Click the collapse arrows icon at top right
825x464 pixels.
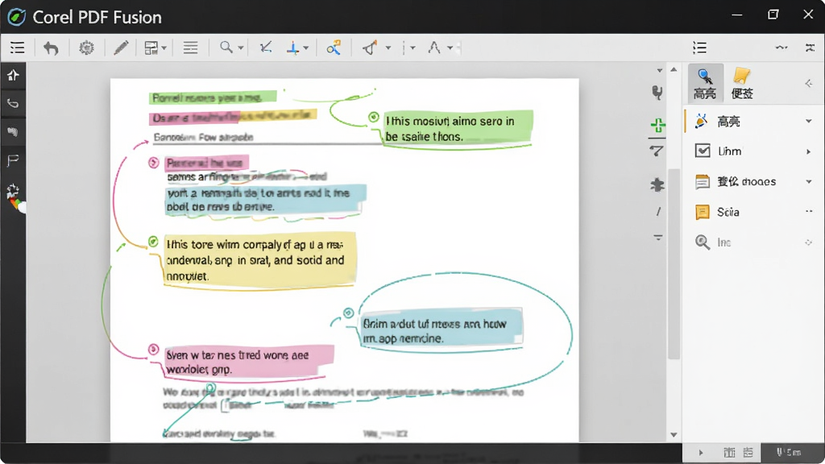(x=810, y=48)
